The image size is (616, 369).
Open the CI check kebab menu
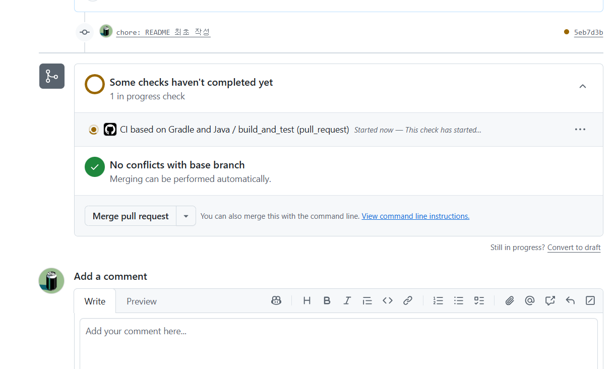[580, 130]
